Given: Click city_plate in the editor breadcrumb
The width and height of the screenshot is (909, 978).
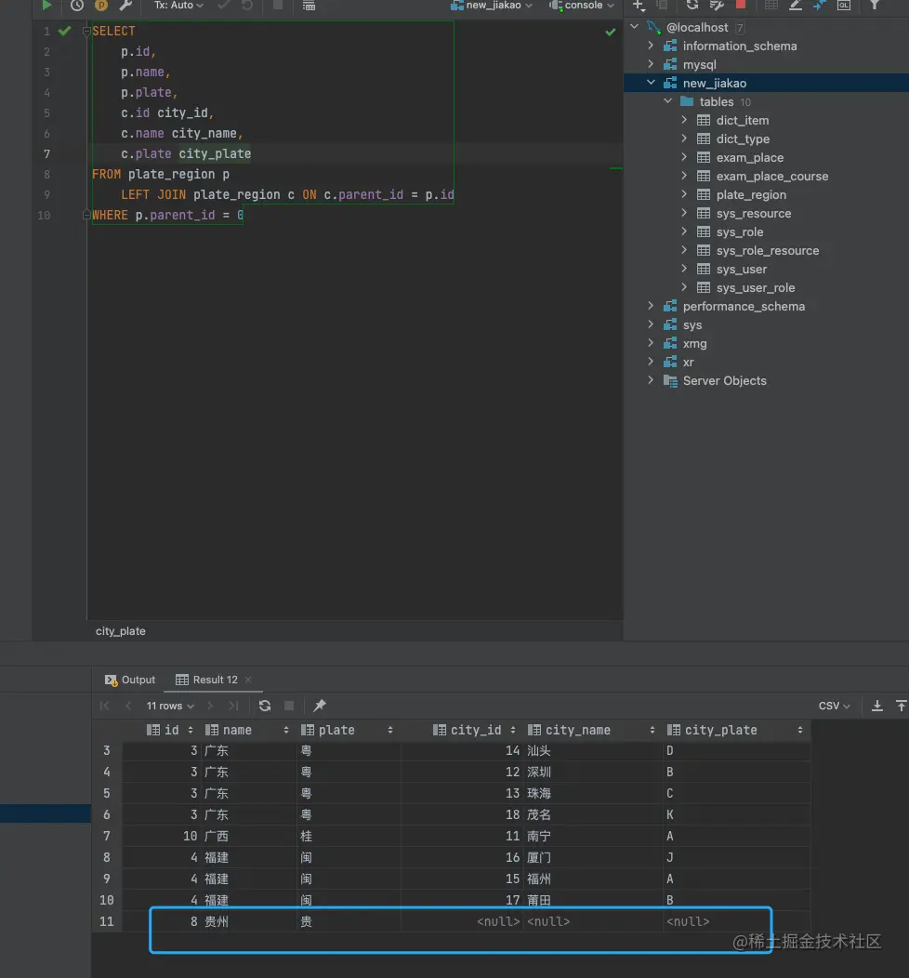Looking at the screenshot, I should click(120, 631).
